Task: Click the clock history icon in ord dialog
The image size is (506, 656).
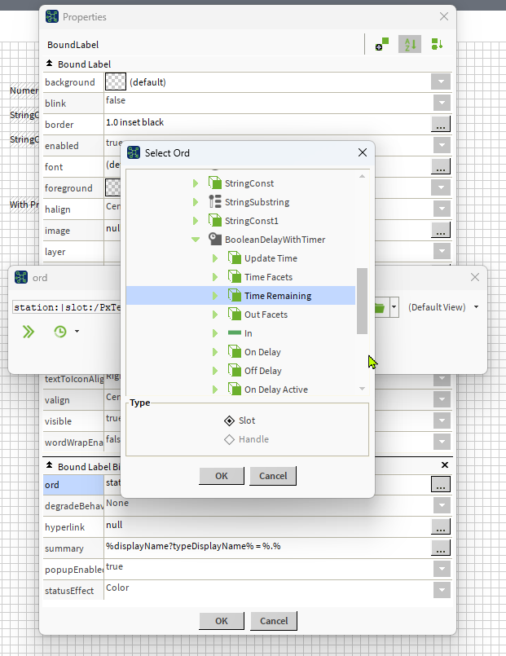Action: [x=60, y=332]
